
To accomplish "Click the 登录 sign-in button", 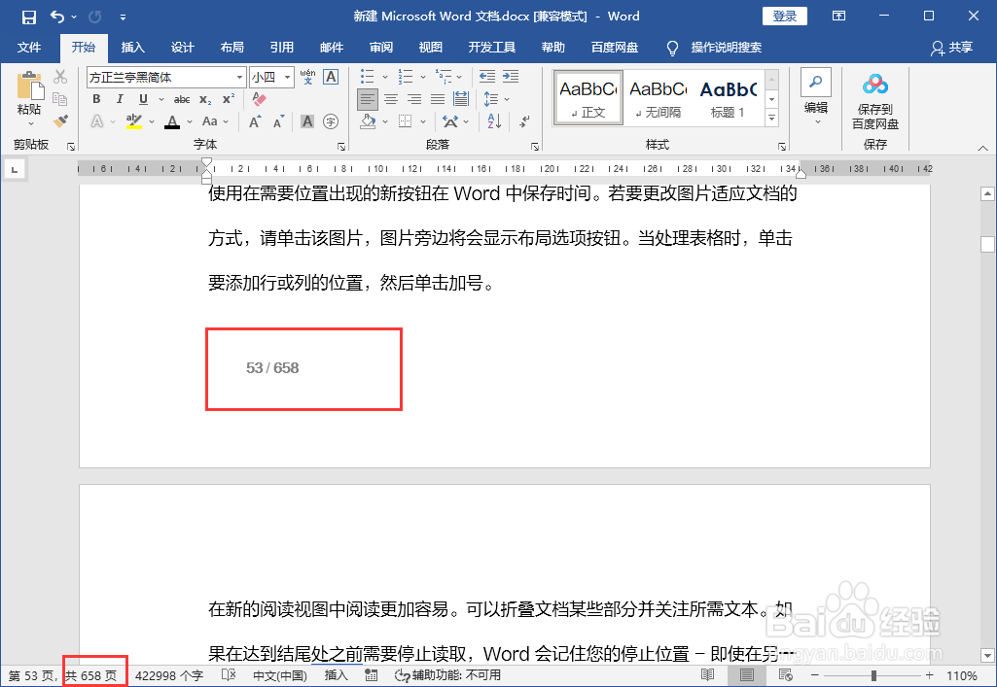I will pyautogui.click(x=784, y=16).
